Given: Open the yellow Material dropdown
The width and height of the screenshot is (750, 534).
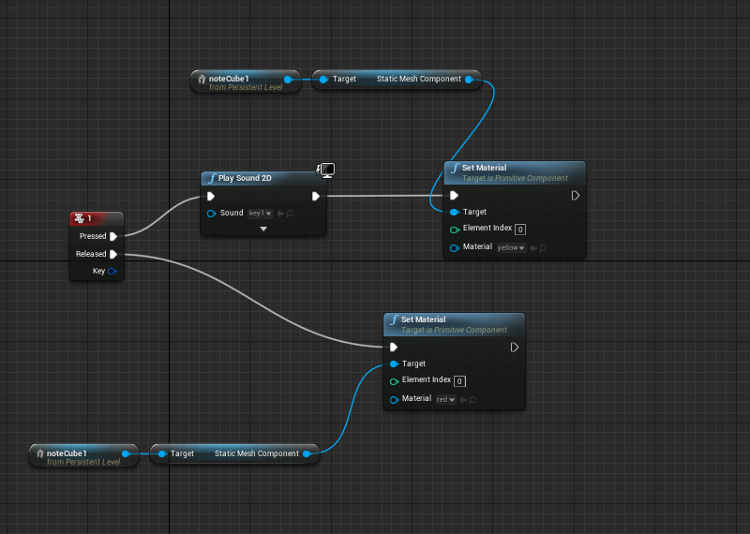Looking at the screenshot, I should 511,248.
